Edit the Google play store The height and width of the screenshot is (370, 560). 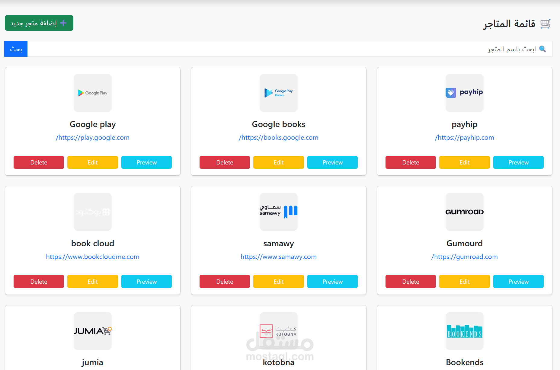(x=93, y=162)
